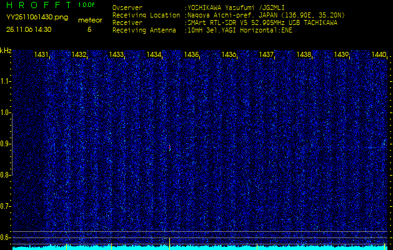393x250 pixels.
Task: Select the YY2611061430.png filename
Action: pyautogui.click(x=32, y=17)
